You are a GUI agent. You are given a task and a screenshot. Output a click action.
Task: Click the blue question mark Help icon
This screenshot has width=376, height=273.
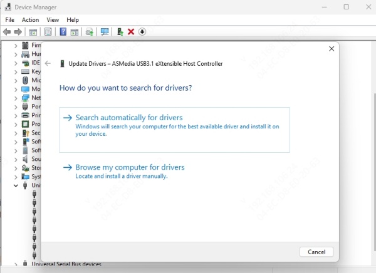tap(63, 32)
